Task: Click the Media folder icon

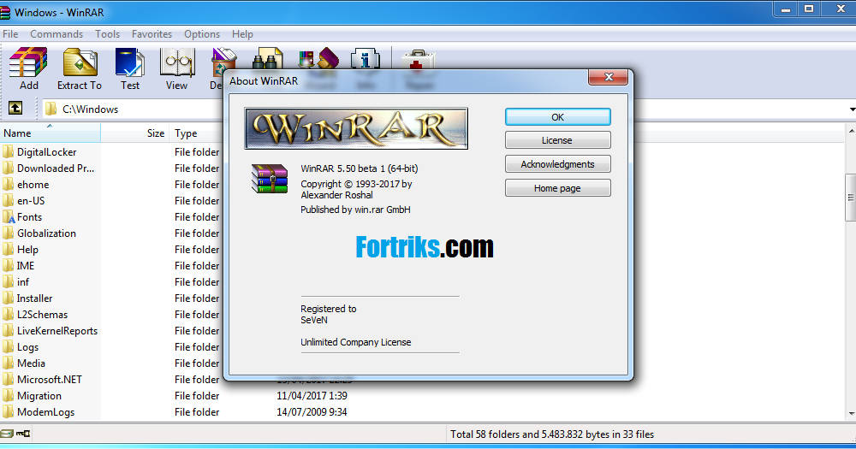Action: [8, 363]
